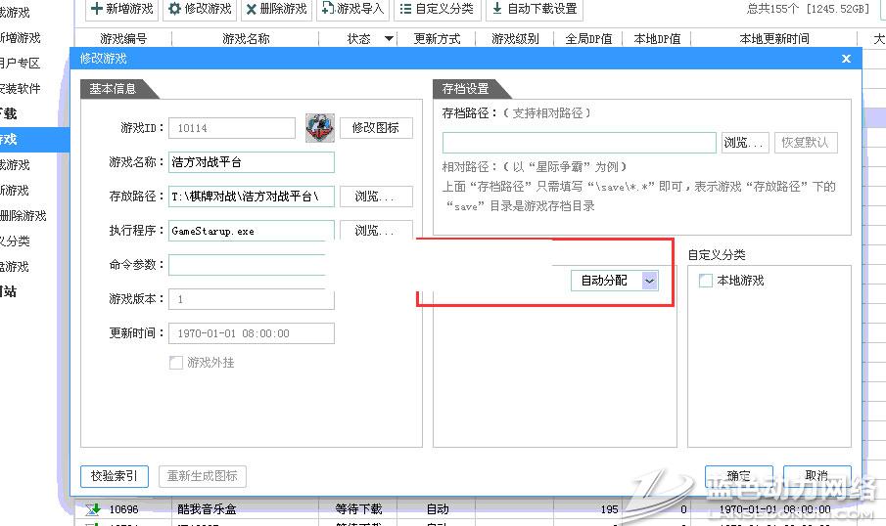Select 用户专区 in left sidebar
The height and width of the screenshot is (526, 886).
click(x=20, y=63)
